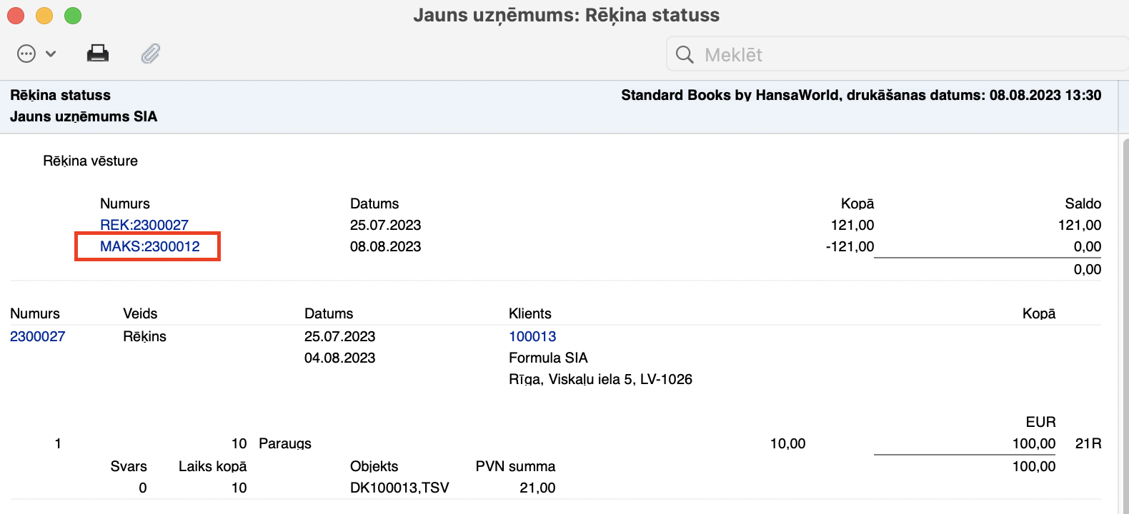
Task: Close the Rēķina statuss window
Action: [16, 15]
